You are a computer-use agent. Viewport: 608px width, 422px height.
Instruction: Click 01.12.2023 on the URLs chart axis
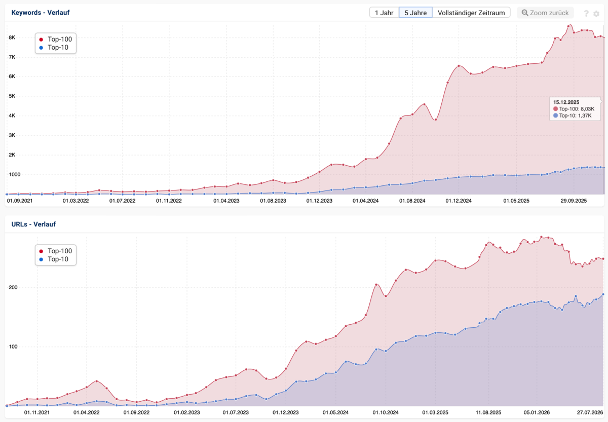pyautogui.click(x=286, y=412)
